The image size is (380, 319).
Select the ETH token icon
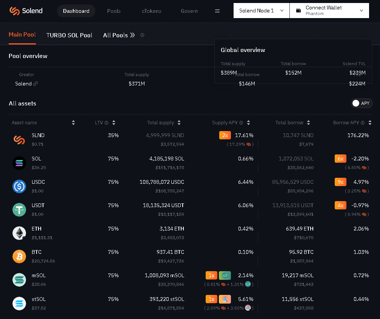click(19, 233)
